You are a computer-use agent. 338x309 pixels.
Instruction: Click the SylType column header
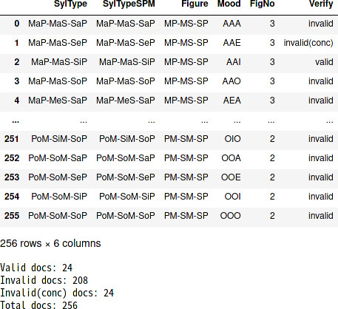click(70, 4)
